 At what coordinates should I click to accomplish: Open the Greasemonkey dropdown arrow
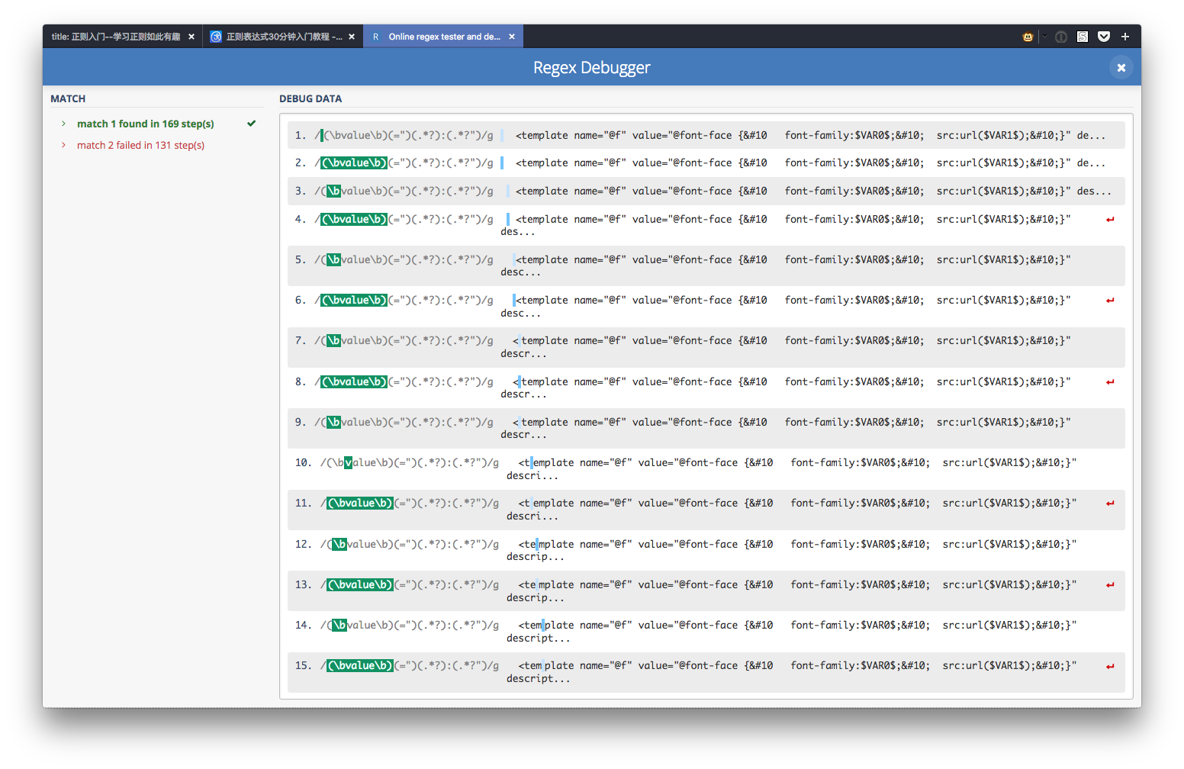pyautogui.click(x=1044, y=37)
